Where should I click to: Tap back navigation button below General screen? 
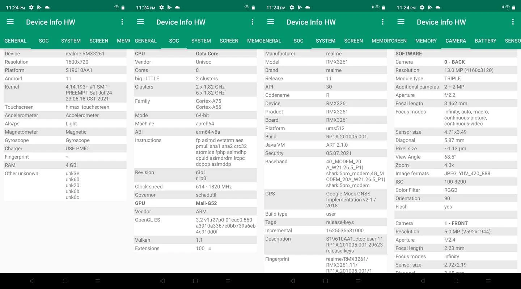point(32,281)
